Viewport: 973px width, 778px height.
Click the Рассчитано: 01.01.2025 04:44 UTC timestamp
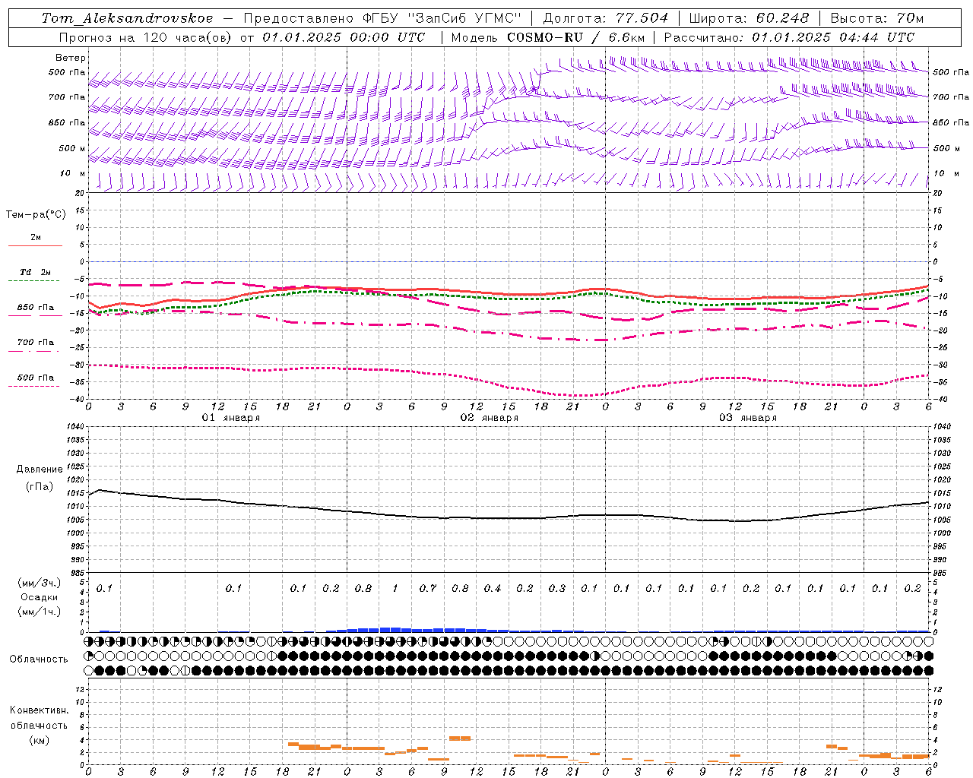tap(789, 37)
